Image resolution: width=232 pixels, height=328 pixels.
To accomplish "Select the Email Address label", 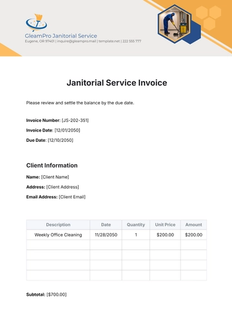I will 42,197.
